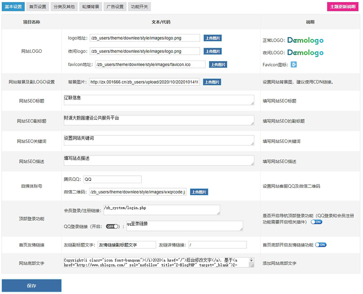363x294 pixels.
Task: Toggle the QQ login link switch
Action: [x=112, y=226]
